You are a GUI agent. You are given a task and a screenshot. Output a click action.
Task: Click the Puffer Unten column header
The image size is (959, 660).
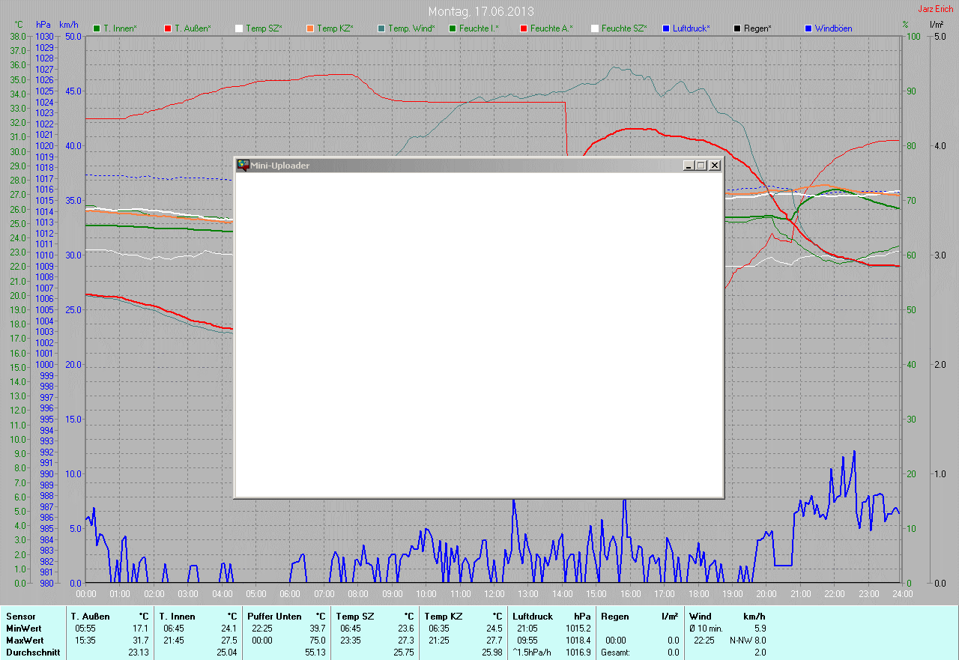274,616
